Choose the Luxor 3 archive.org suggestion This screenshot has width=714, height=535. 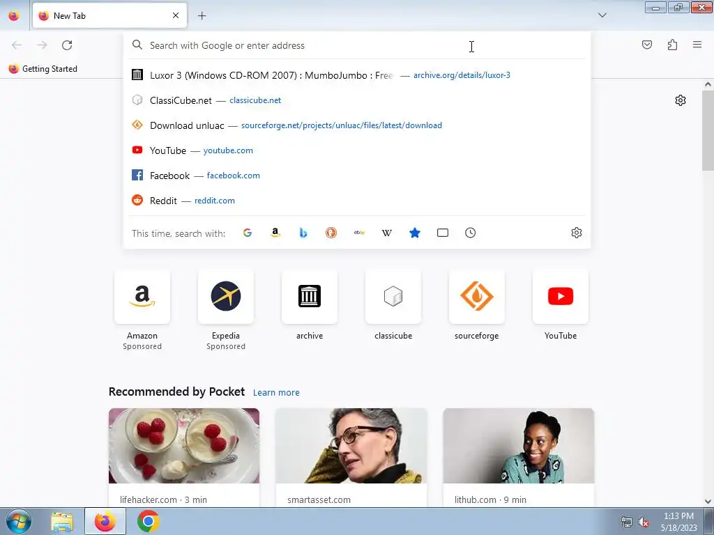tap(357, 75)
